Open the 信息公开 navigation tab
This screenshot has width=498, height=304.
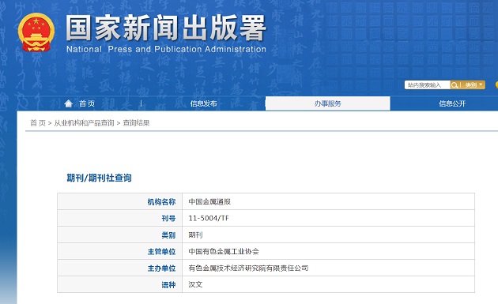tap(452, 103)
